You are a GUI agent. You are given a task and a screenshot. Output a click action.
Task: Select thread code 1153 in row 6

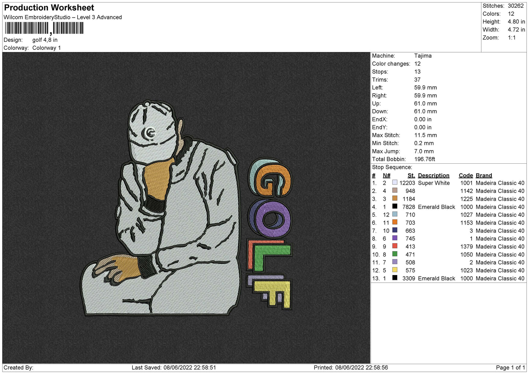coord(466,223)
